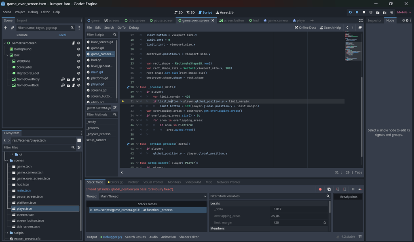Pause the running project

(357, 13)
